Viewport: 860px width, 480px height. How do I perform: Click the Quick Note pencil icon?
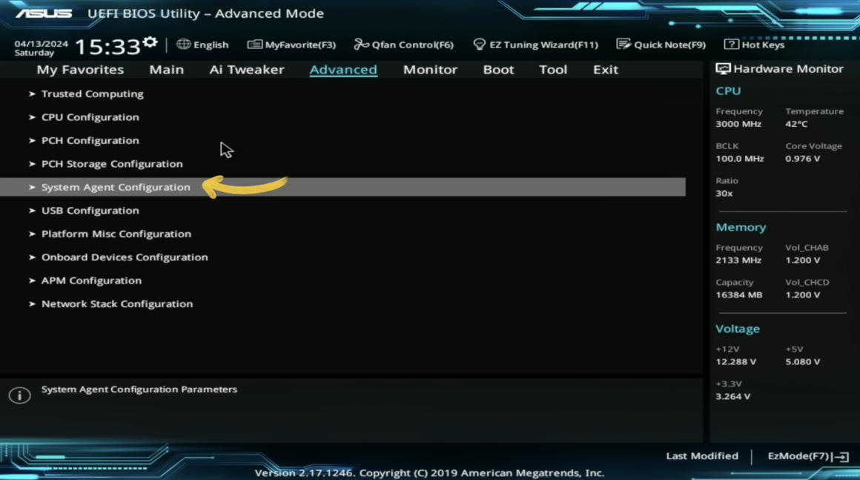(x=623, y=45)
